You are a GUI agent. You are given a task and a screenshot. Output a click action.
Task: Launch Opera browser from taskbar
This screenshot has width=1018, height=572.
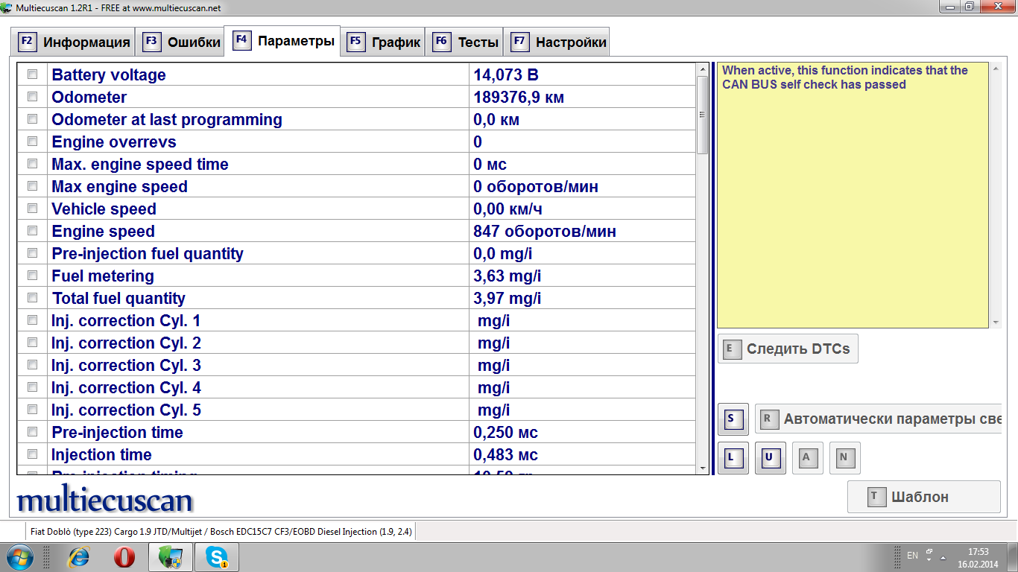click(124, 556)
